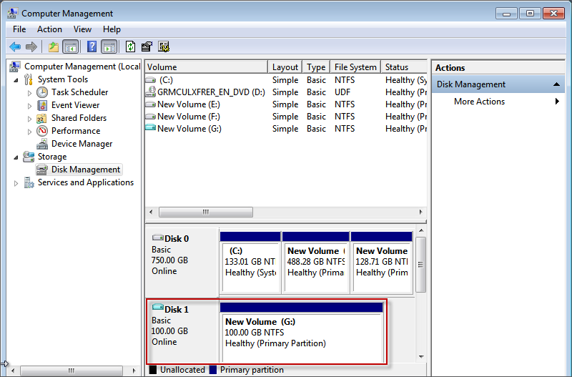This screenshot has height=377, width=572.
Task: Click the Forward arrow toolbar icon
Action: pos(31,46)
